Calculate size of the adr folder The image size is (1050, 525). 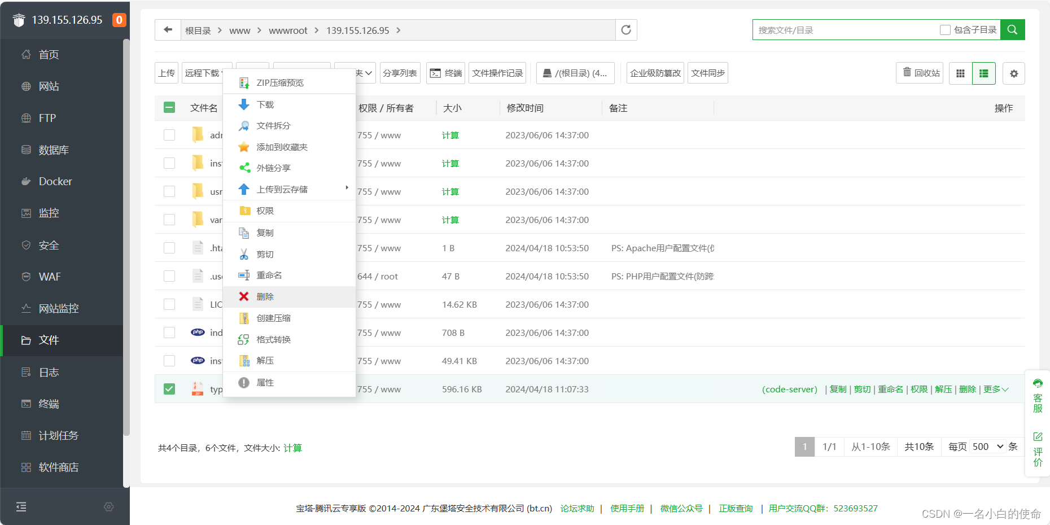450,135
